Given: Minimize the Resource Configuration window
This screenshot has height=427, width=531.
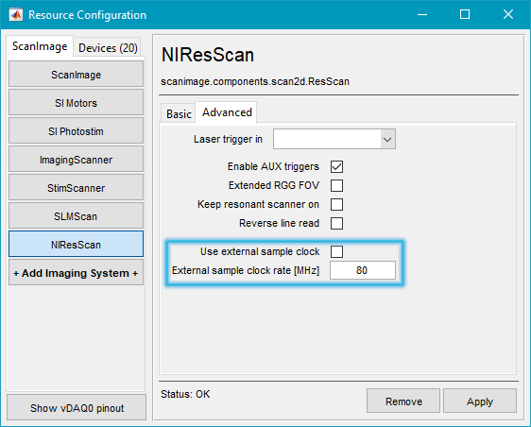Looking at the screenshot, I should [x=422, y=14].
